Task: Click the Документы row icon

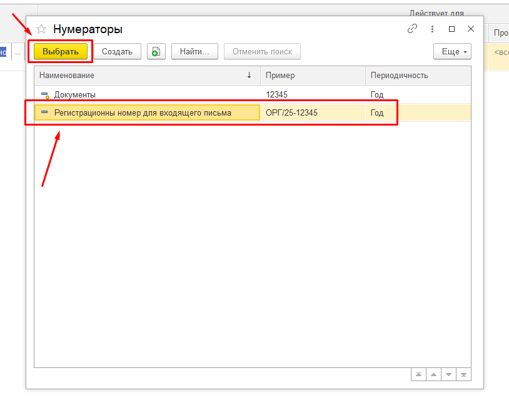Action: 45,95
